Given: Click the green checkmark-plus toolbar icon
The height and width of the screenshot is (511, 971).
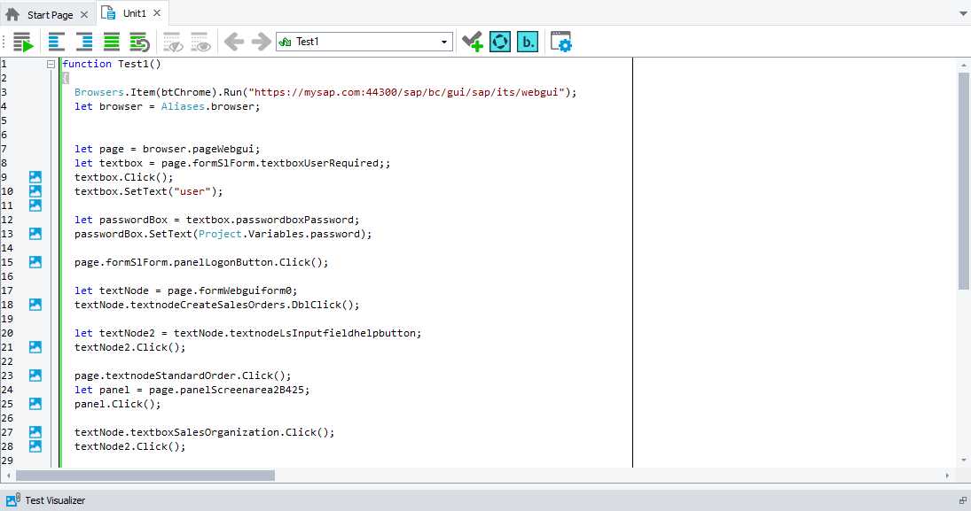Looking at the screenshot, I should click(472, 41).
